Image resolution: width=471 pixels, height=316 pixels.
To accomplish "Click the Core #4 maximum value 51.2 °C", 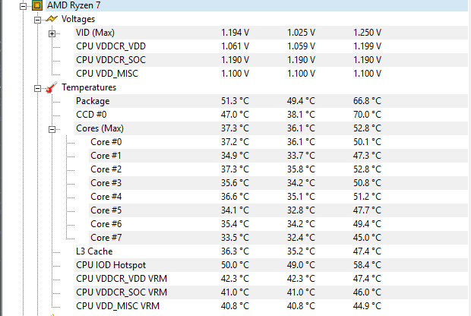I will point(368,197).
